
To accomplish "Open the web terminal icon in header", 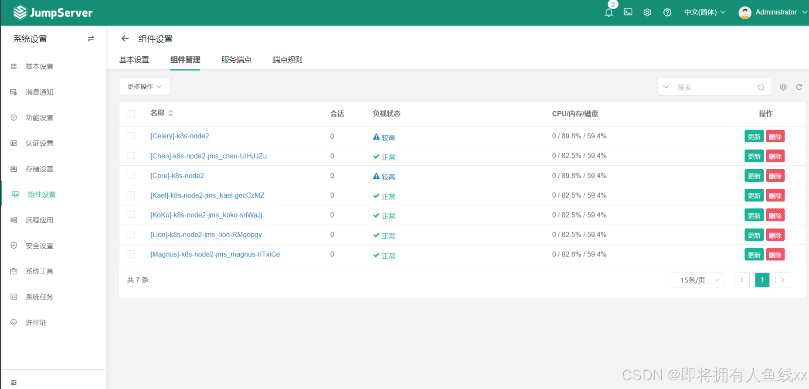I will tap(628, 12).
